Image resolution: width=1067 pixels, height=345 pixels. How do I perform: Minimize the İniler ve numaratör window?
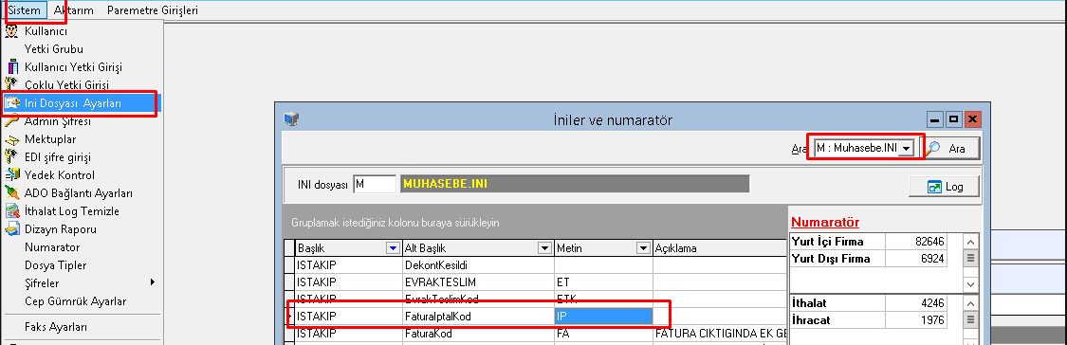pyautogui.click(x=935, y=119)
